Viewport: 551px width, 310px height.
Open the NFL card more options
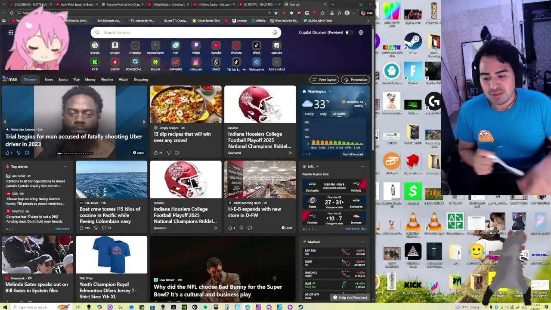click(x=363, y=167)
